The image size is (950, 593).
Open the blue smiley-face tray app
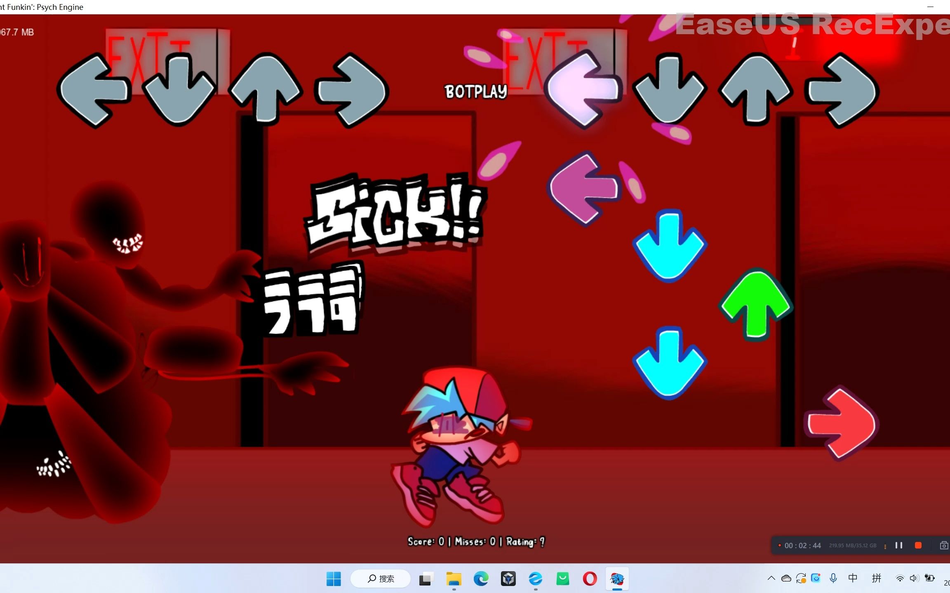coord(816,578)
